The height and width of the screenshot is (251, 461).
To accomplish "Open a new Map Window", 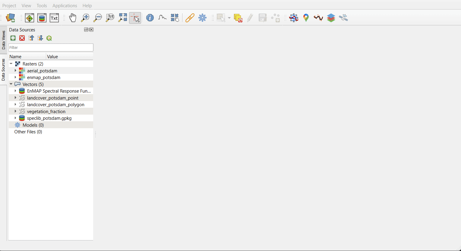I will (x=30, y=18).
